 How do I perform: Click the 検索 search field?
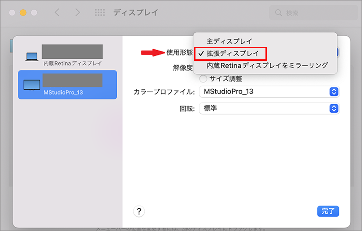(313, 13)
